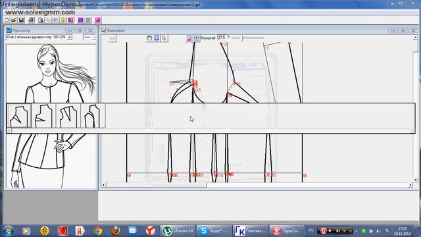Print using the printer icon

point(31,20)
